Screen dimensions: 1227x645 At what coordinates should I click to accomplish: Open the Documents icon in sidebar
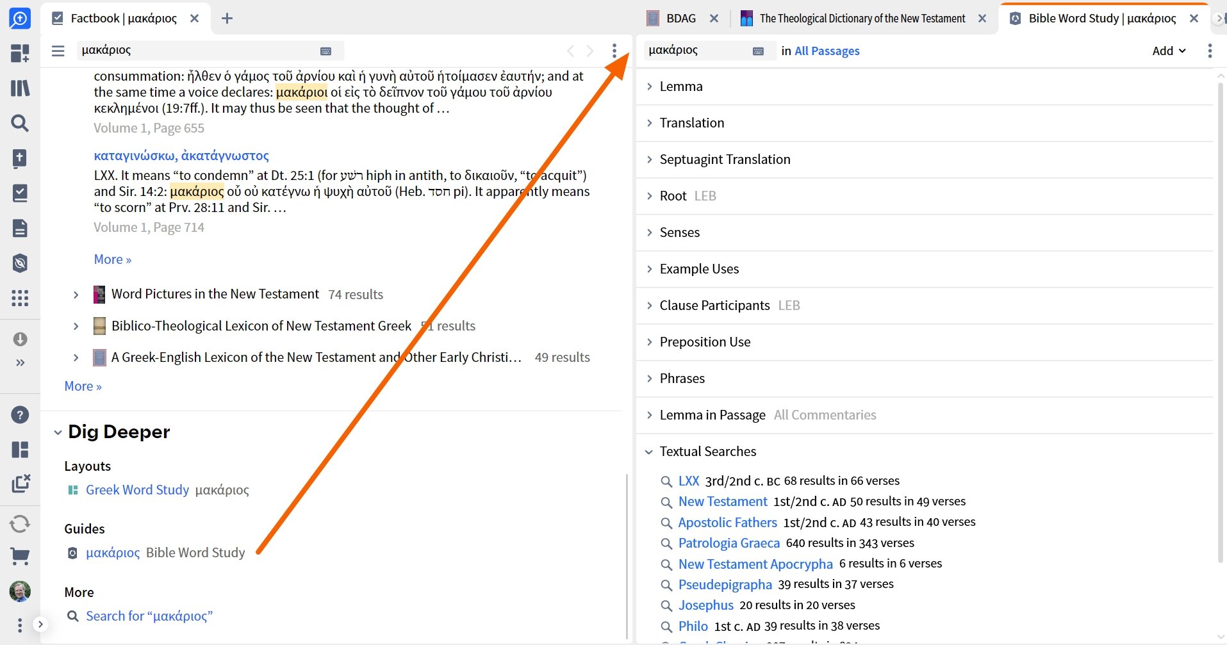pyautogui.click(x=20, y=228)
